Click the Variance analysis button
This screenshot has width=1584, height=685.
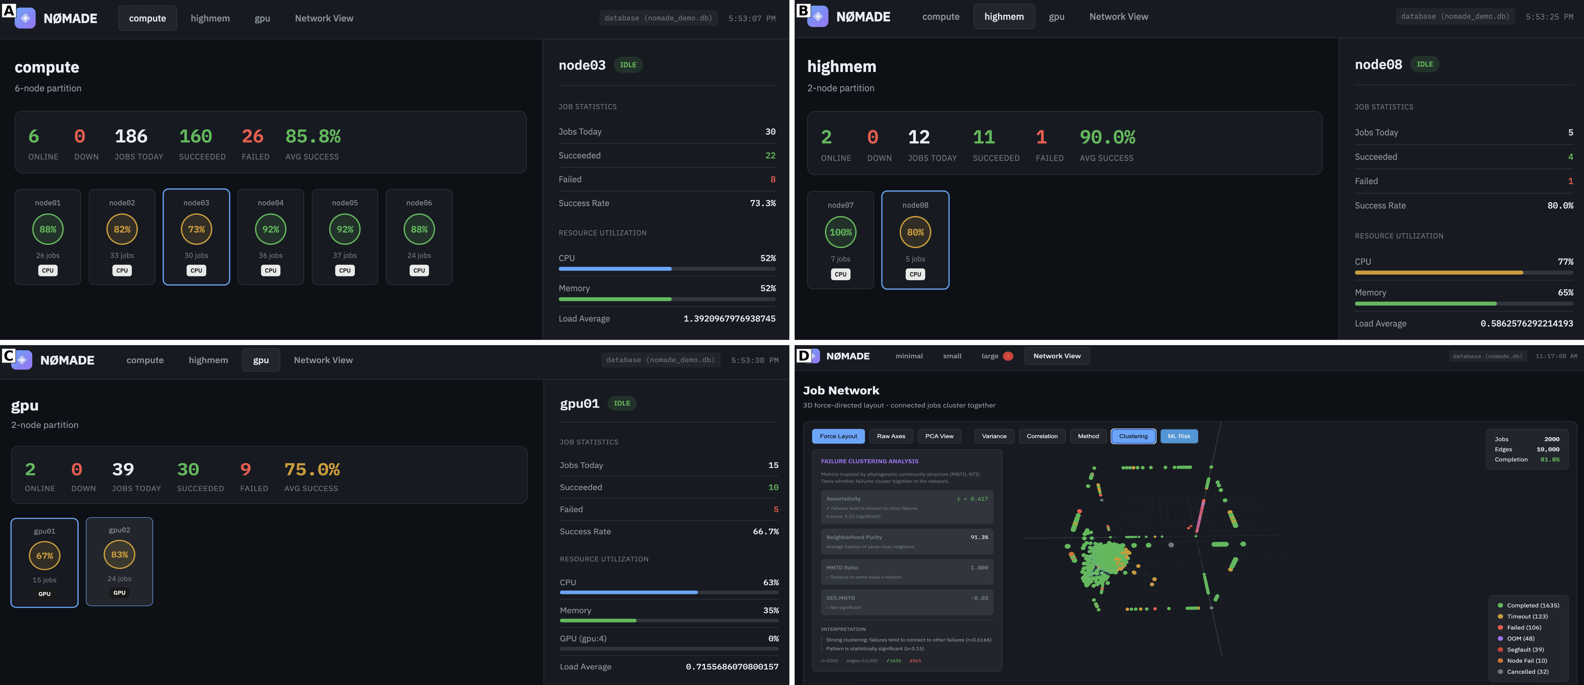point(994,436)
